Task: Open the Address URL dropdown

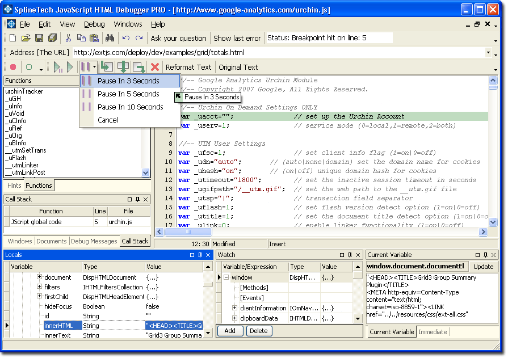Action: click(x=488, y=53)
